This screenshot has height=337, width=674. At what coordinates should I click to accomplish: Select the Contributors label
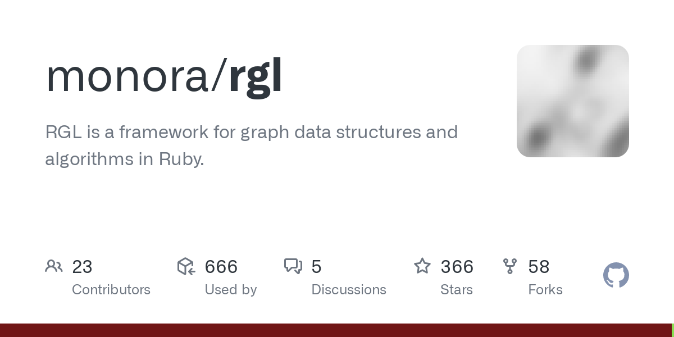pos(111,290)
